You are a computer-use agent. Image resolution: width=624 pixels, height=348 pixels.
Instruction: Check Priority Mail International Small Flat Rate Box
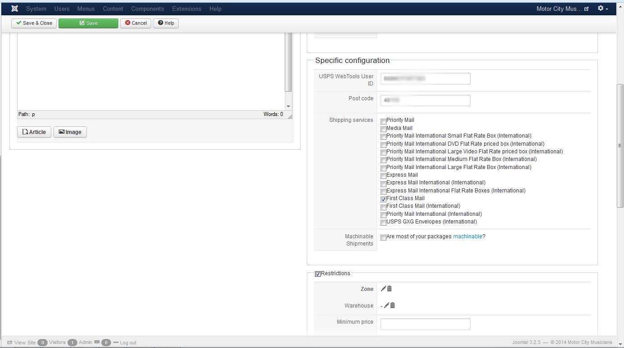tap(383, 137)
